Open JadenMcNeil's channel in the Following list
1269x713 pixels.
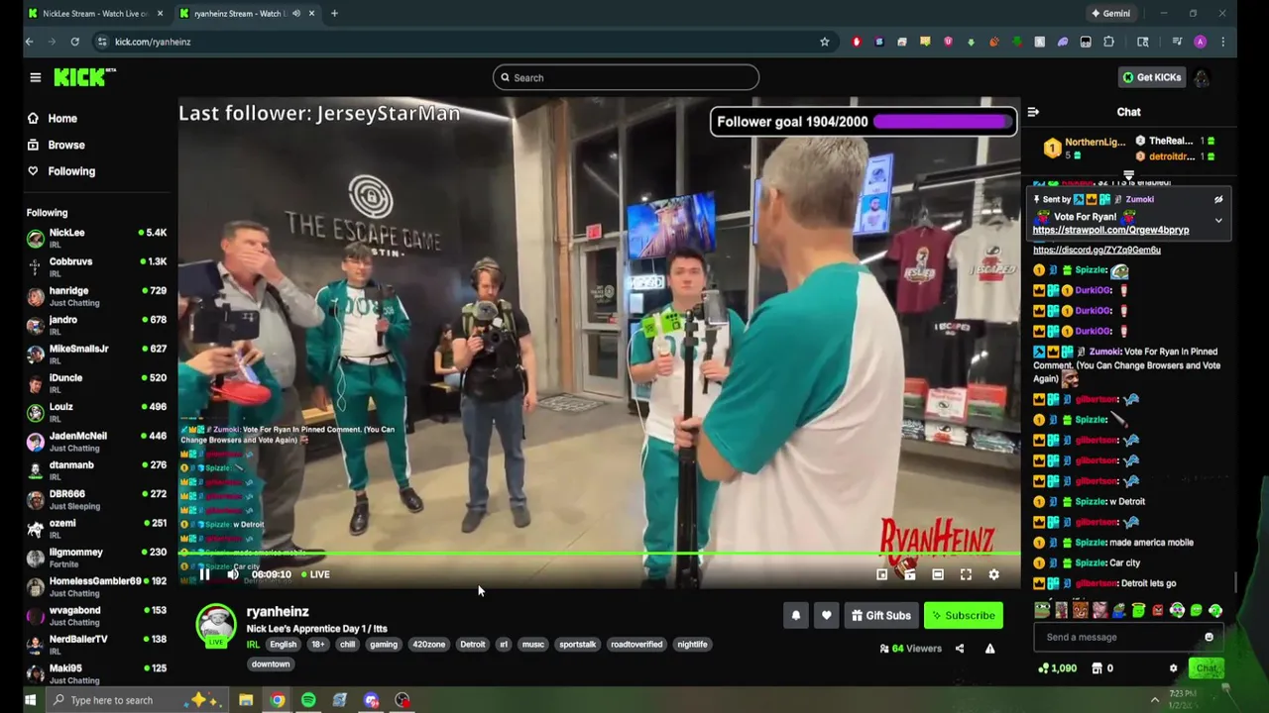[97, 441]
